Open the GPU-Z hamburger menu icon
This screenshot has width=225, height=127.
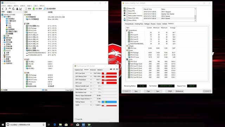[117, 69]
